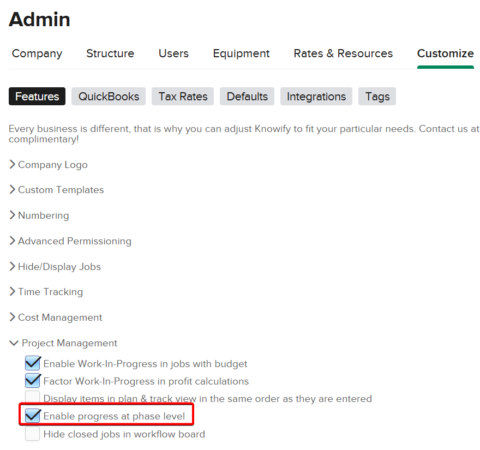Expand the Cost Management section

point(60,317)
